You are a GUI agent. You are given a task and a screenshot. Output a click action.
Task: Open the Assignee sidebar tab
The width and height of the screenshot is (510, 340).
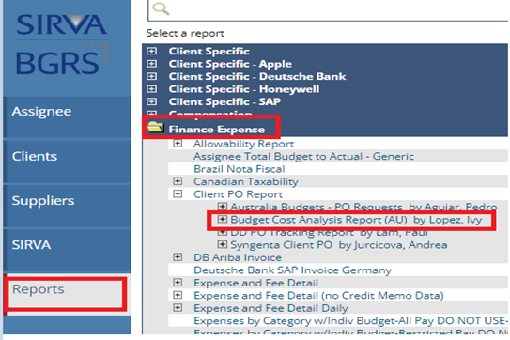pos(67,117)
